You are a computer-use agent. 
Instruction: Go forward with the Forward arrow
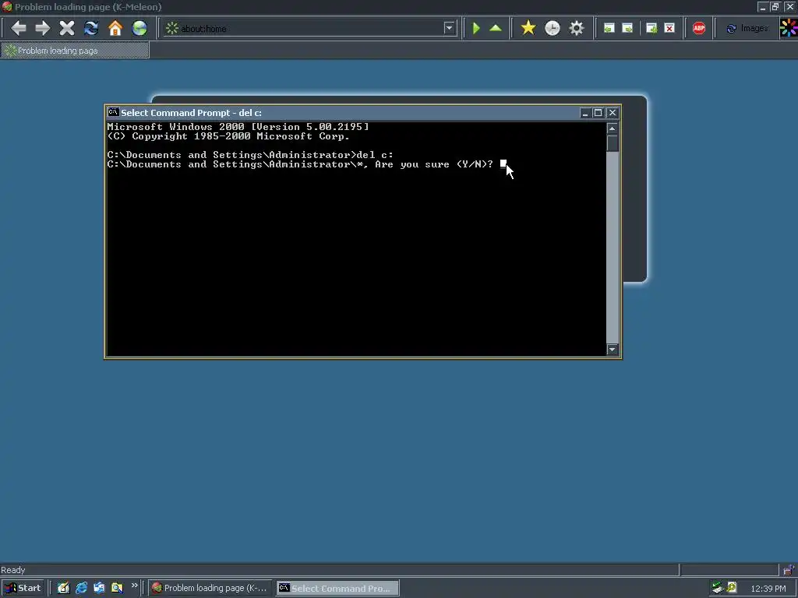tap(43, 28)
